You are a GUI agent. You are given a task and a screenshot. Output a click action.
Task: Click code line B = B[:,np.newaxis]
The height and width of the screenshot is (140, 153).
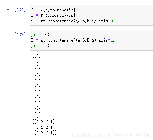click(53, 15)
